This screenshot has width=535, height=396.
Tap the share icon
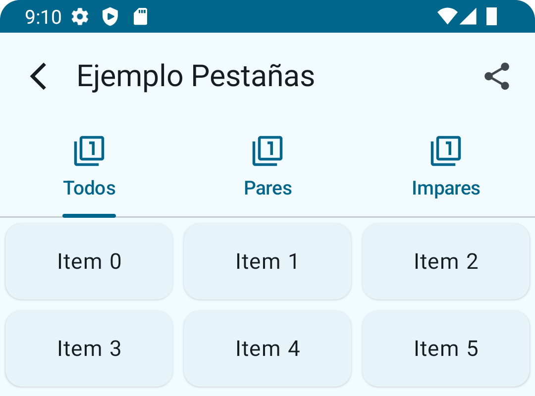(x=497, y=76)
